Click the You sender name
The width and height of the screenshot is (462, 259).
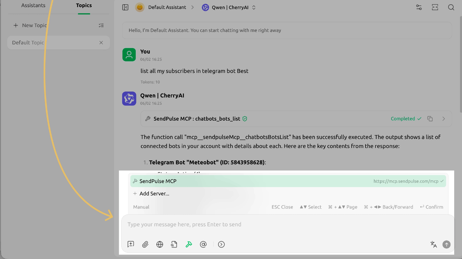pos(145,52)
